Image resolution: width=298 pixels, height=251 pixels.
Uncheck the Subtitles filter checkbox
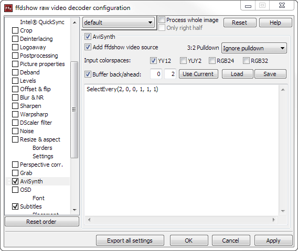coord(15,206)
